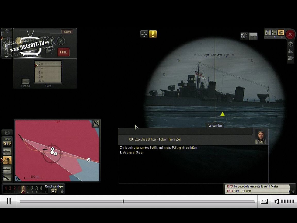
Task: Increase zoom with the plus button
Action: (x=282, y=37)
